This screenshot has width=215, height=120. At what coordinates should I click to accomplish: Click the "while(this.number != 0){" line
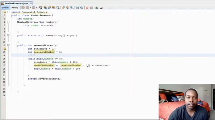pos(46,59)
